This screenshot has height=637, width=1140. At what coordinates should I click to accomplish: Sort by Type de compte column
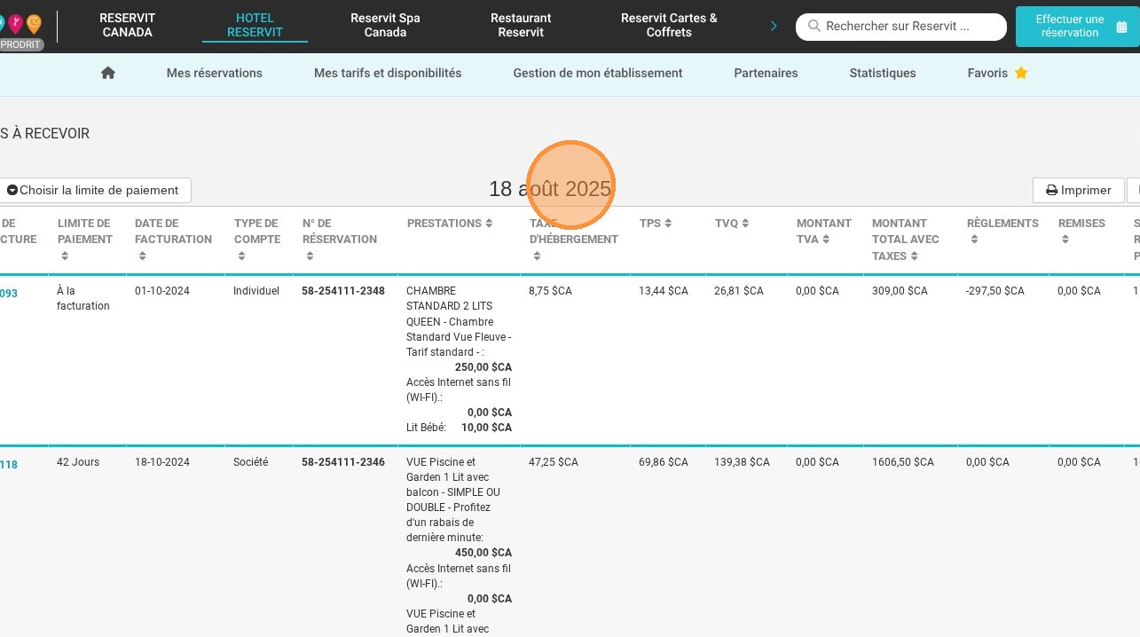[x=241, y=256]
